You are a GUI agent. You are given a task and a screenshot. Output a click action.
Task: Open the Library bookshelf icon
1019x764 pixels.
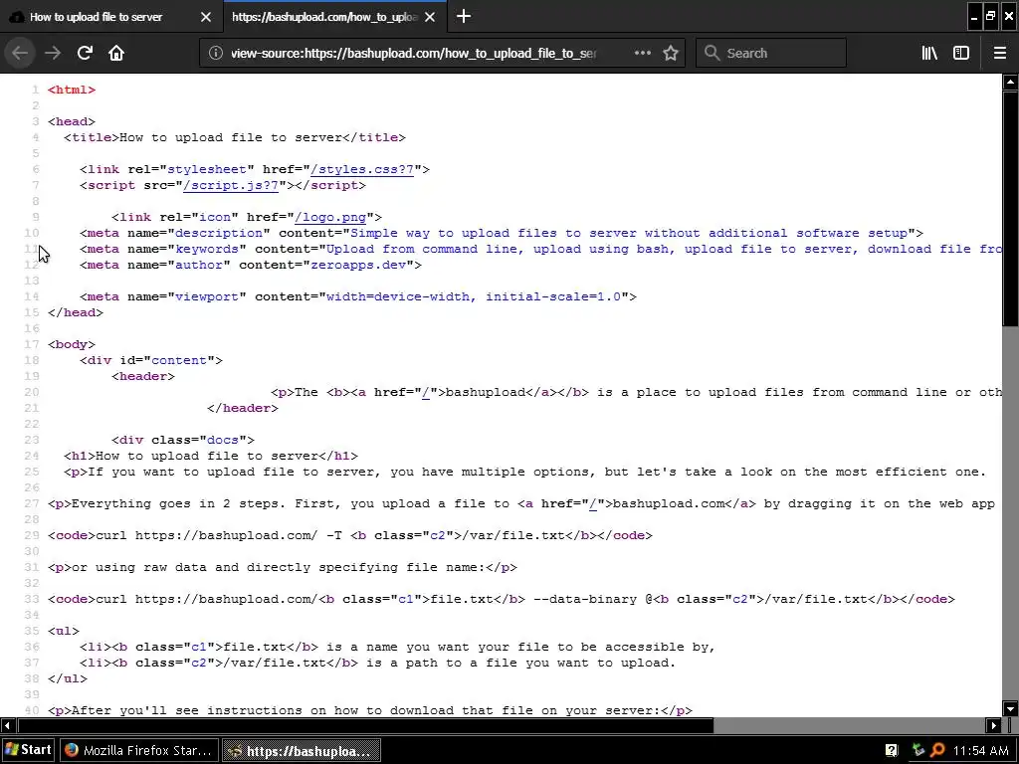click(x=929, y=54)
